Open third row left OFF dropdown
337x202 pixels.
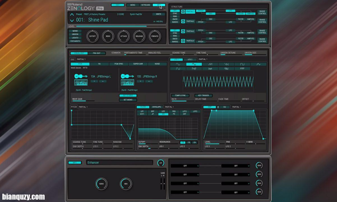pyautogui.click(x=185, y=183)
